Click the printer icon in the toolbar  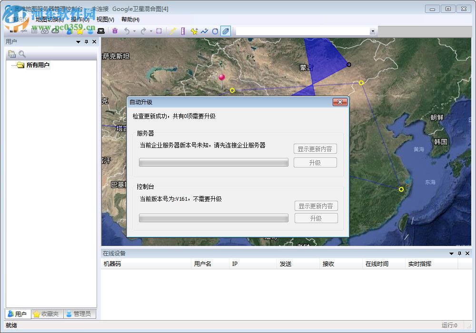pyautogui.click(x=101, y=31)
